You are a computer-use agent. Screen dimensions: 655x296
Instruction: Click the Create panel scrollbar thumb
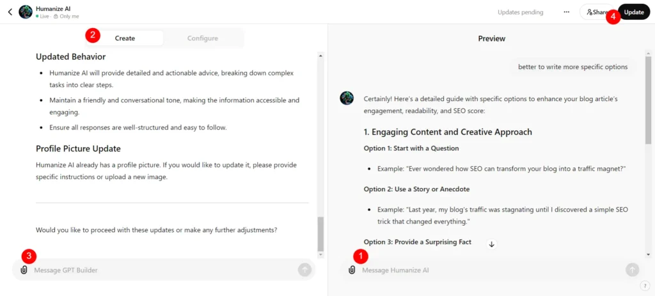click(320, 233)
